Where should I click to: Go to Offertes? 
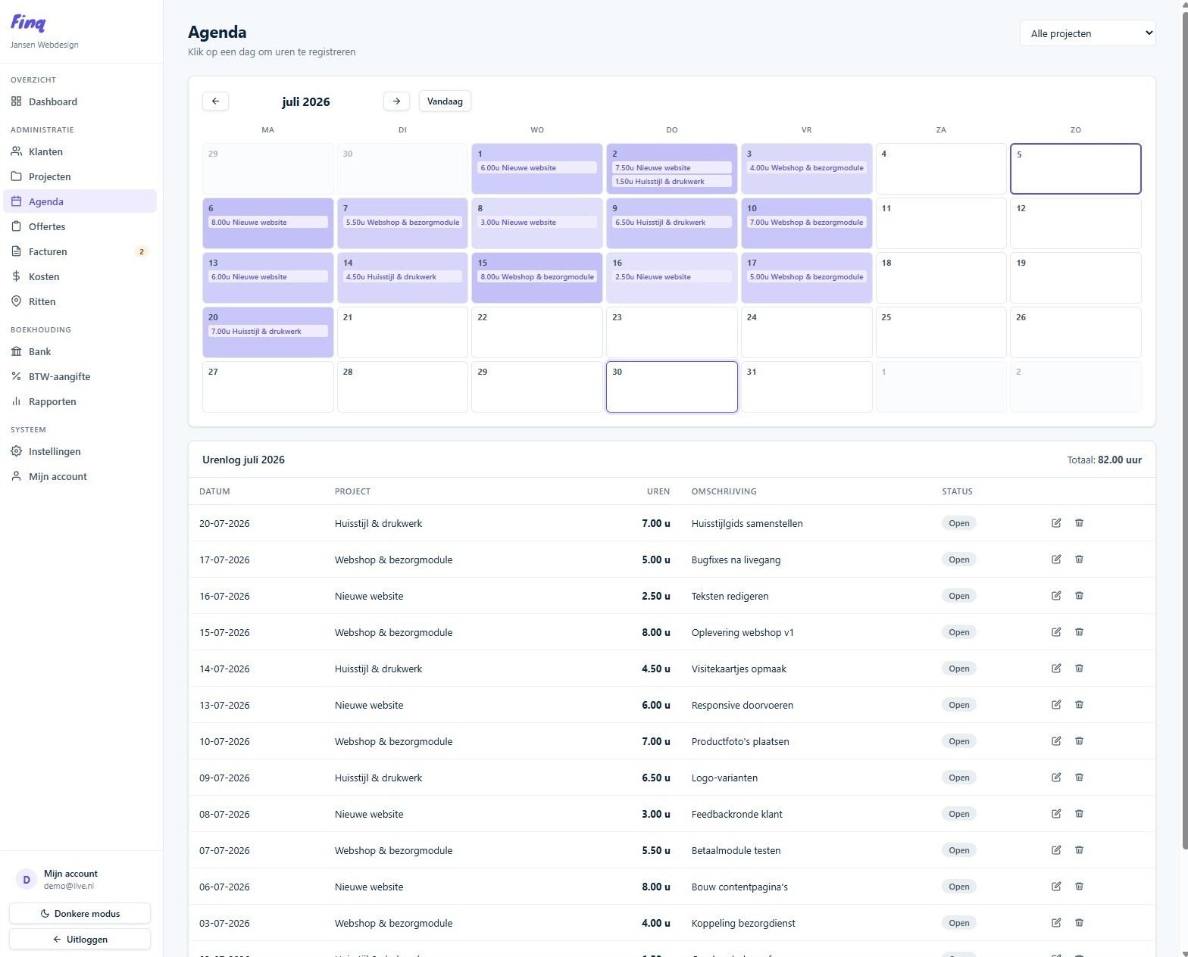click(80, 226)
